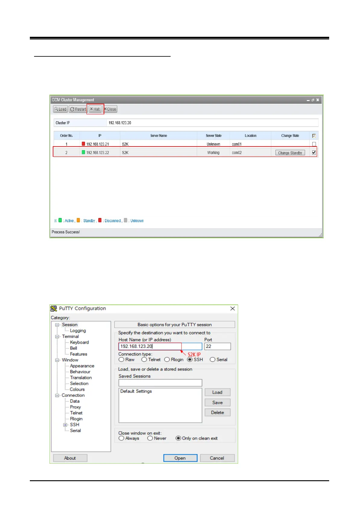Expand the SSH tree node
The height and width of the screenshot is (508, 359).
[65, 425]
